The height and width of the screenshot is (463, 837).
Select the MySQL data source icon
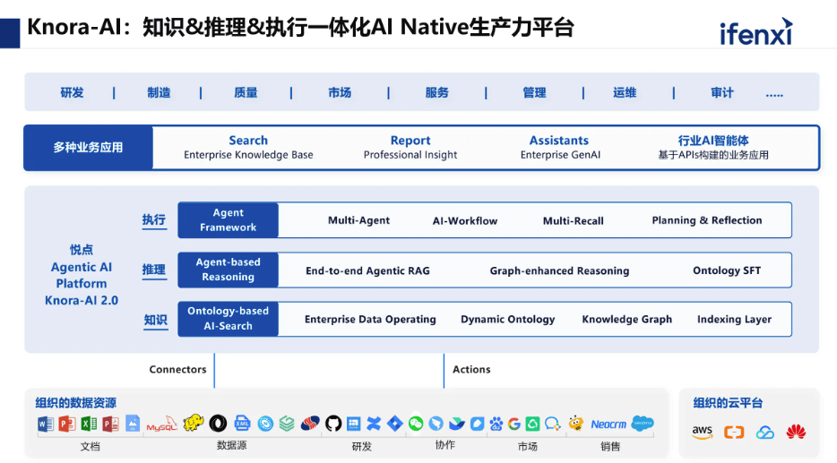[162, 424]
